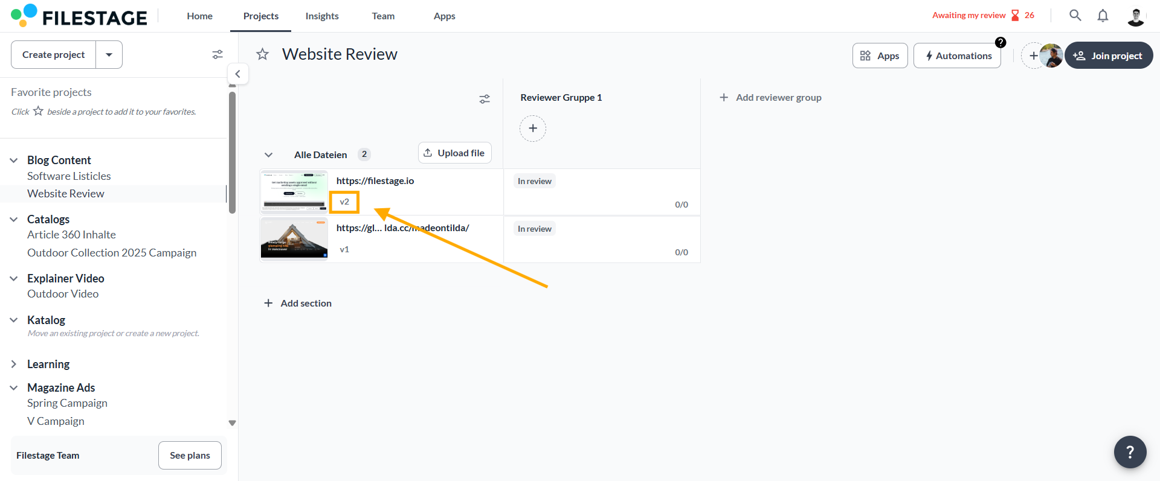1160x481 pixels.
Task: Go to the Team tab
Action: pyautogui.click(x=383, y=16)
